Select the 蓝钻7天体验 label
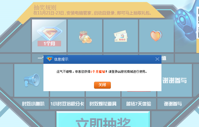Viewport: 199px width, 127px height. (x=139, y=104)
